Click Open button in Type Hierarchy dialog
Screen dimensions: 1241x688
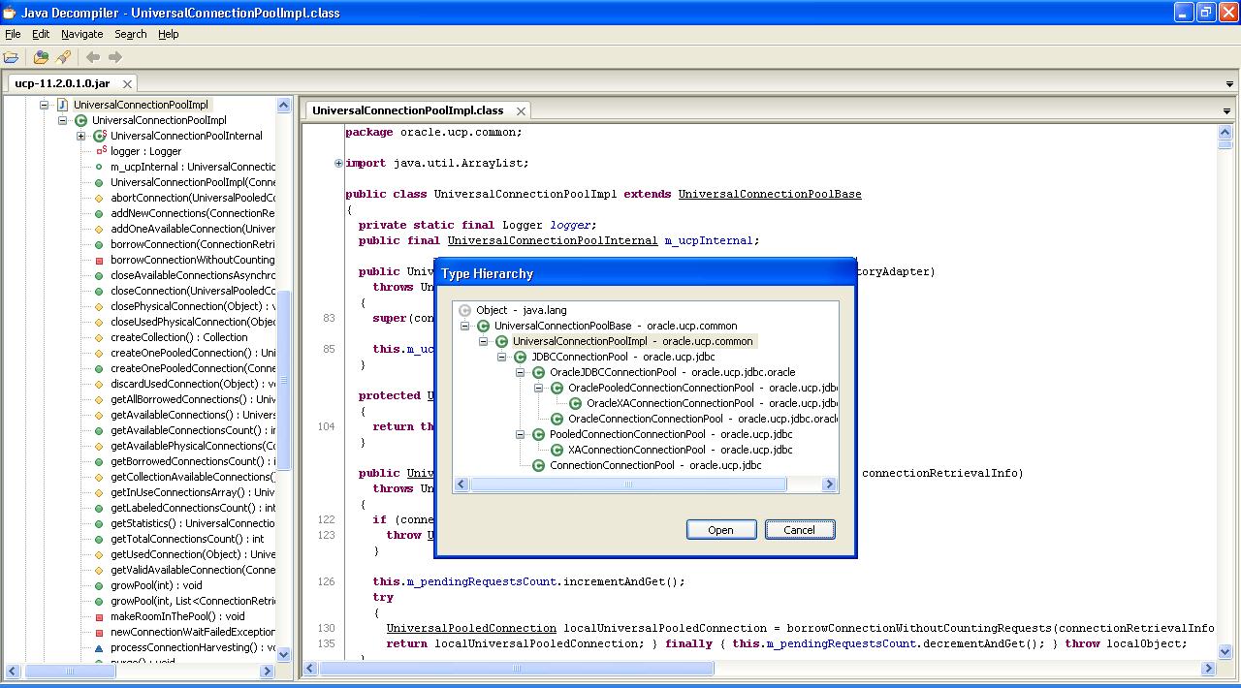click(x=720, y=530)
